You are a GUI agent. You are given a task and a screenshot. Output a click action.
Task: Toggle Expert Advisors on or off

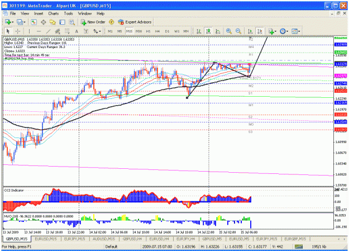tap(135, 22)
